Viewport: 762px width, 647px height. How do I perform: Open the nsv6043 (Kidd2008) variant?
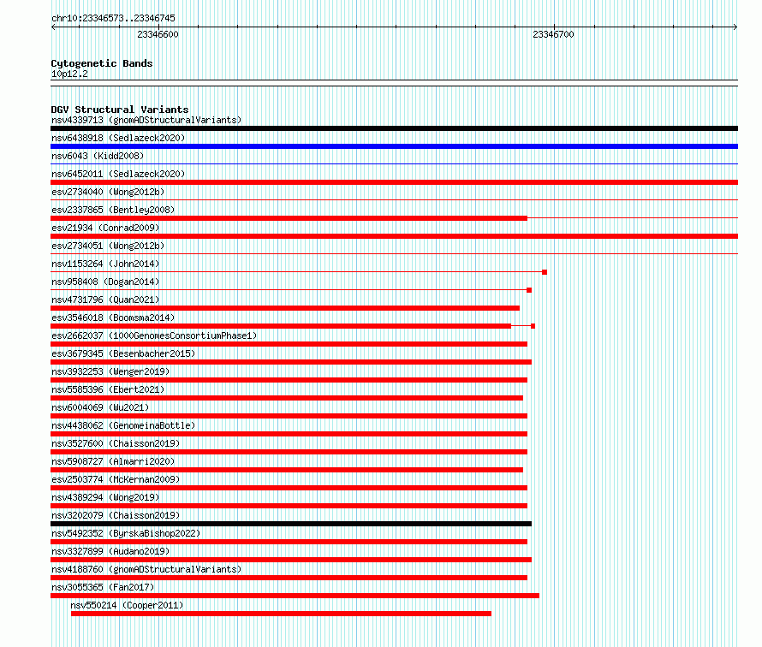point(98,156)
